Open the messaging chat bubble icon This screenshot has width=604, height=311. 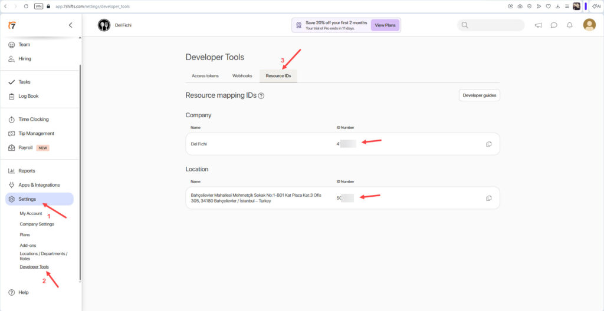(x=554, y=25)
